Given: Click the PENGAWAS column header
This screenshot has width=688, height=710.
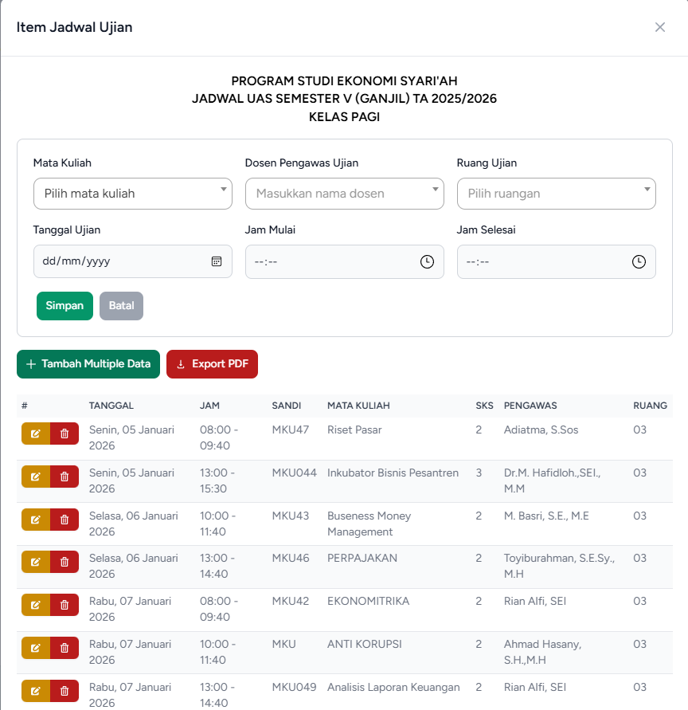Looking at the screenshot, I should 530,406.
